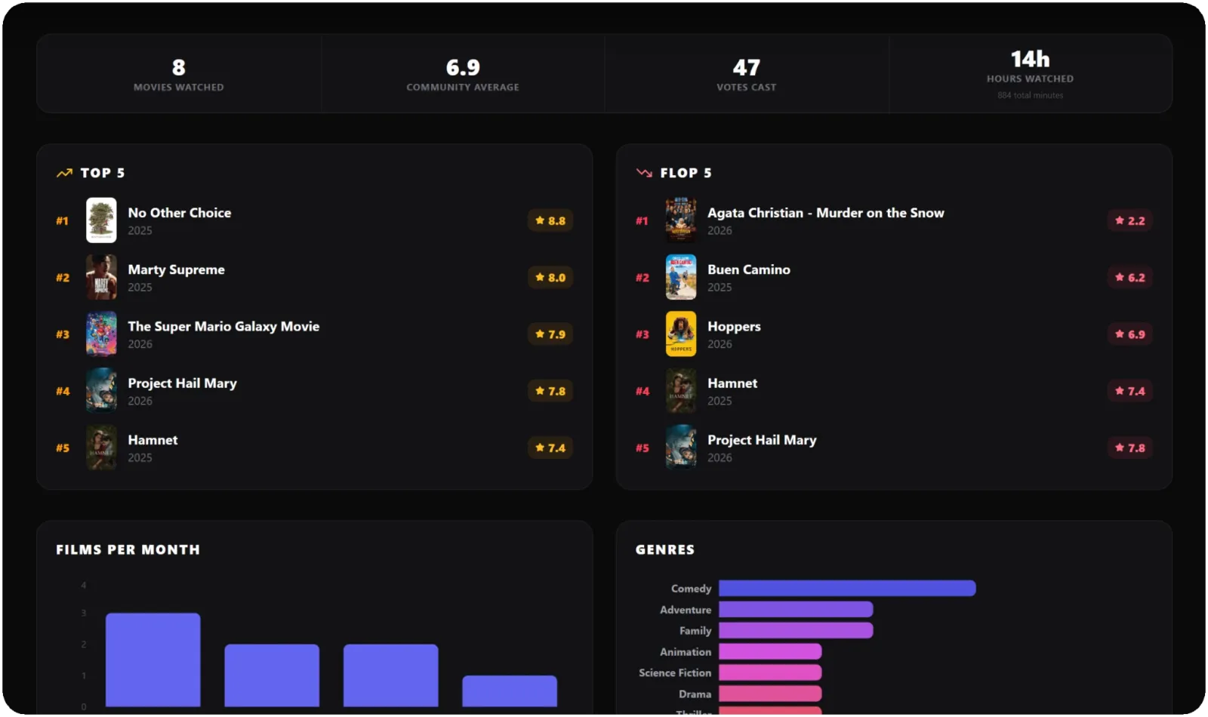This screenshot has height=717, width=1208.
Task: Click the 8.8 star rating badge
Action: pos(550,220)
